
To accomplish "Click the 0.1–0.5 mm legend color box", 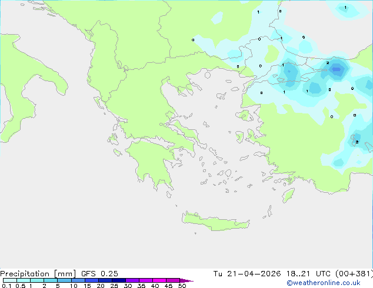I will pyautogui.click(x=10, y=280).
